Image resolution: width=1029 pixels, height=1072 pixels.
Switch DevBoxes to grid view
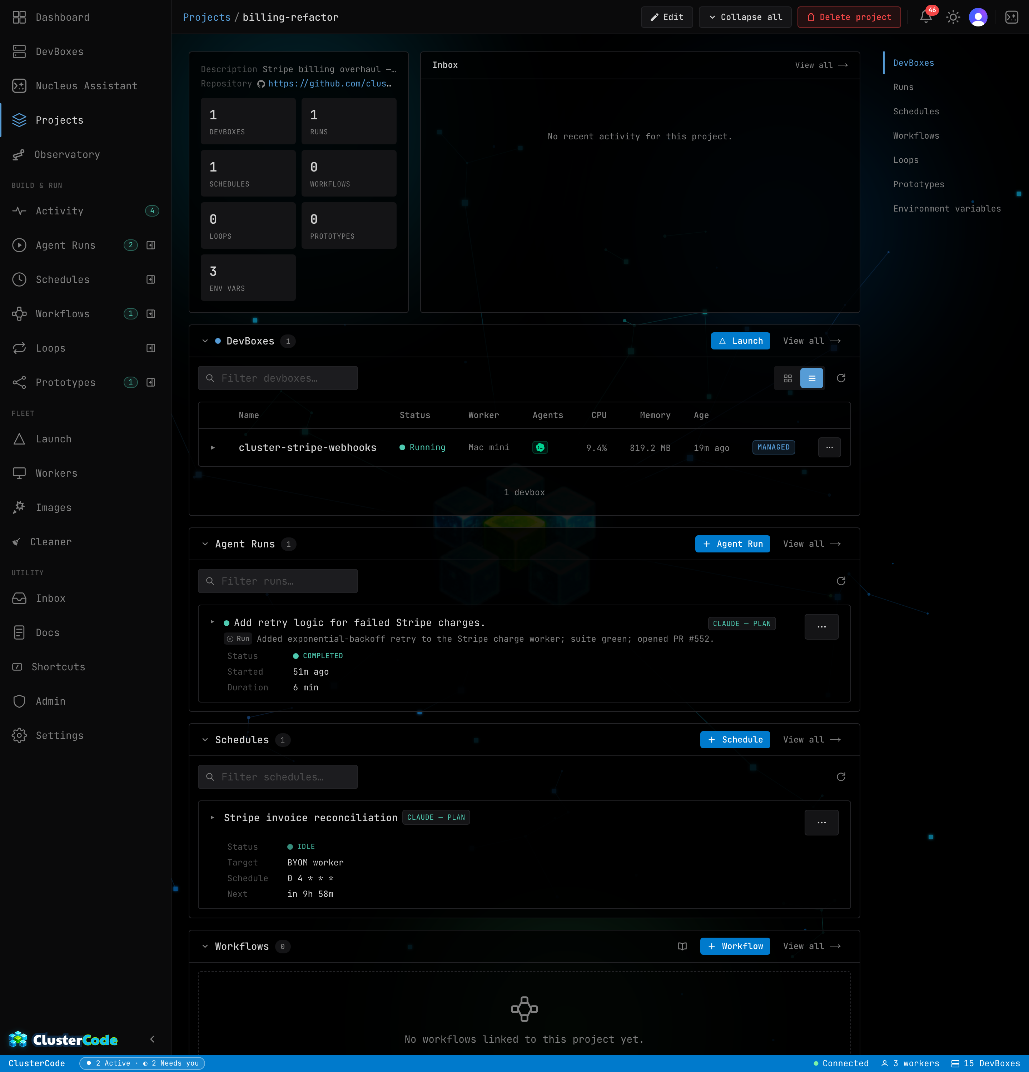(788, 378)
